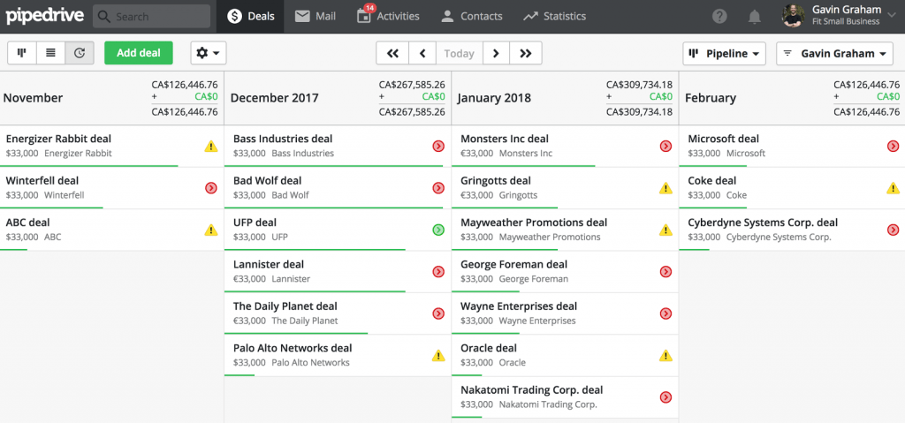Jump back multiple months with double-left arrow

point(392,54)
